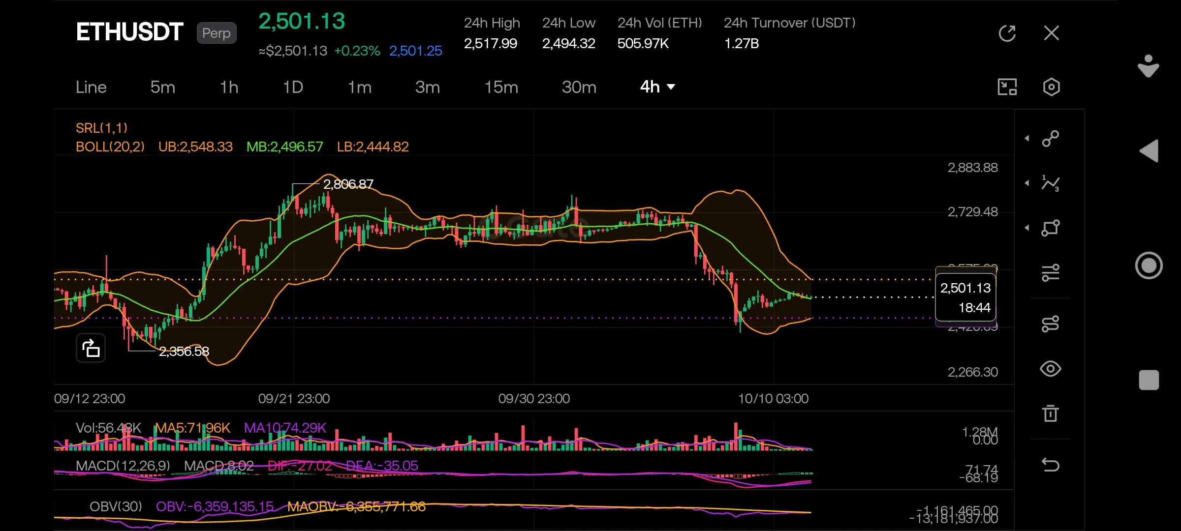Open the picture-in-picture chart icon
1181x531 pixels.
click(x=1007, y=87)
